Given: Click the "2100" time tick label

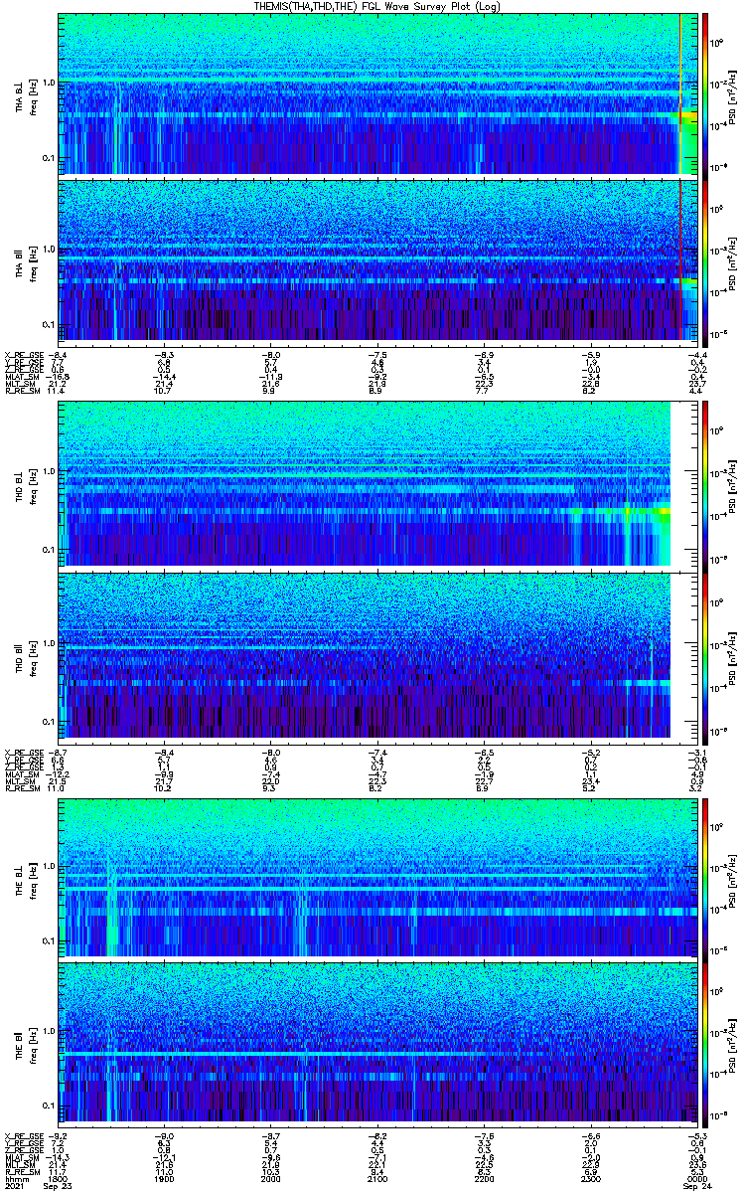Looking at the screenshot, I should tap(376, 1177).
